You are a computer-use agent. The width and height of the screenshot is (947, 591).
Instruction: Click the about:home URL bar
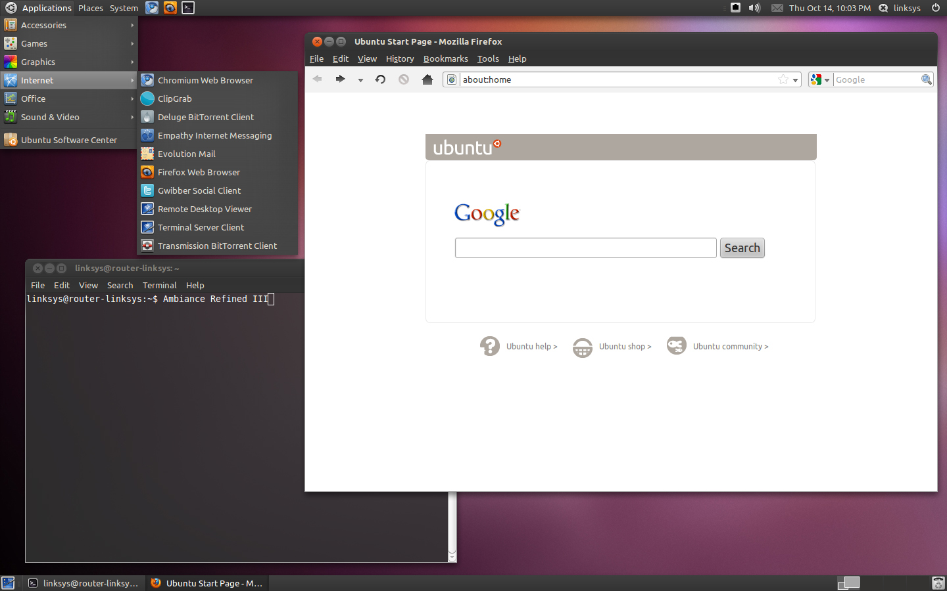pos(621,79)
